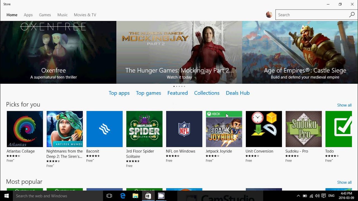Open the Hunger Games Mockingjay banner
The height and width of the screenshot is (201, 358).
coord(179,52)
